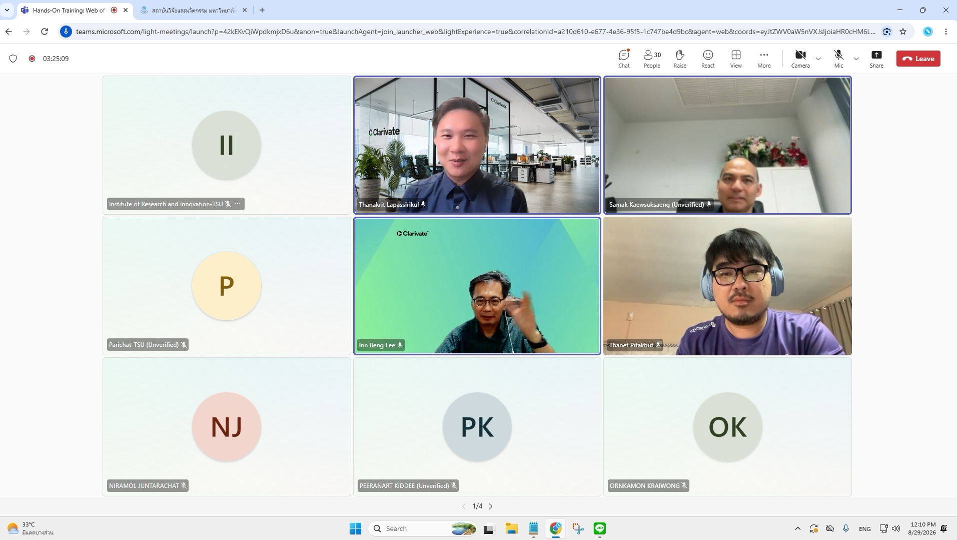
Task: Change the meeting View layout
Action: point(736,59)
